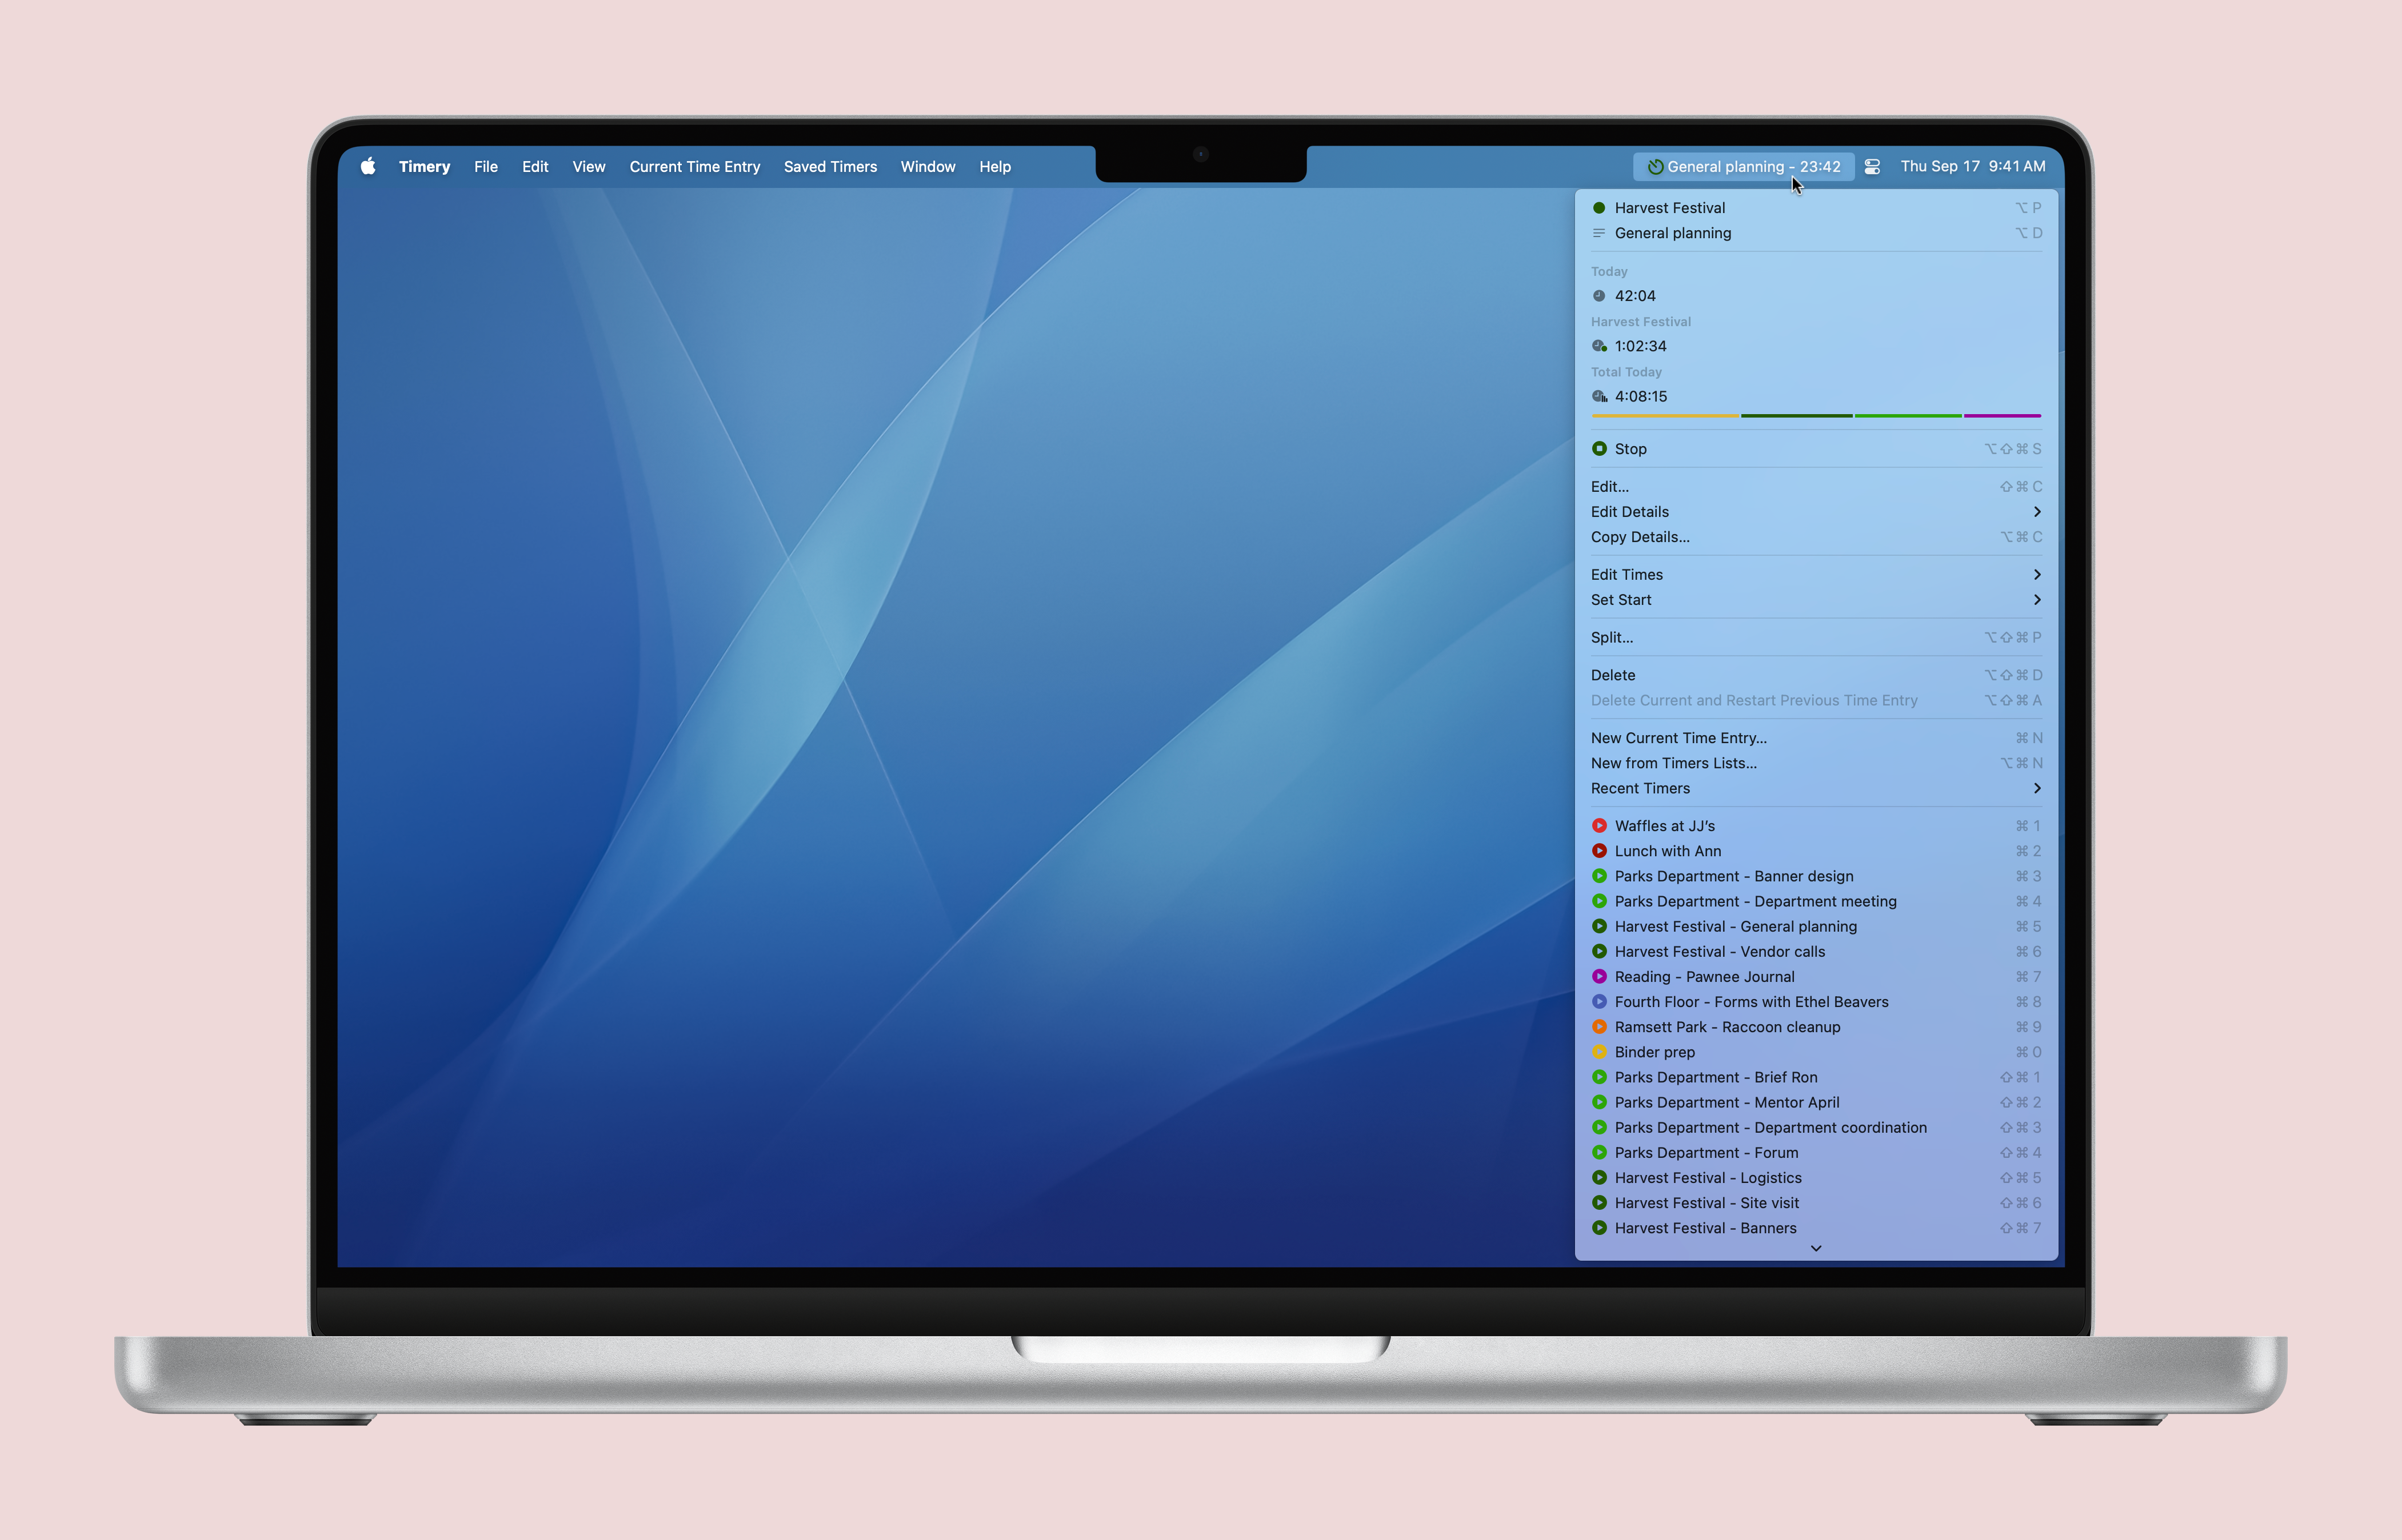2402x1540 pixels.
Task: Click the General planning description text
Action: pyautogui.click(x=1673, y=233)
